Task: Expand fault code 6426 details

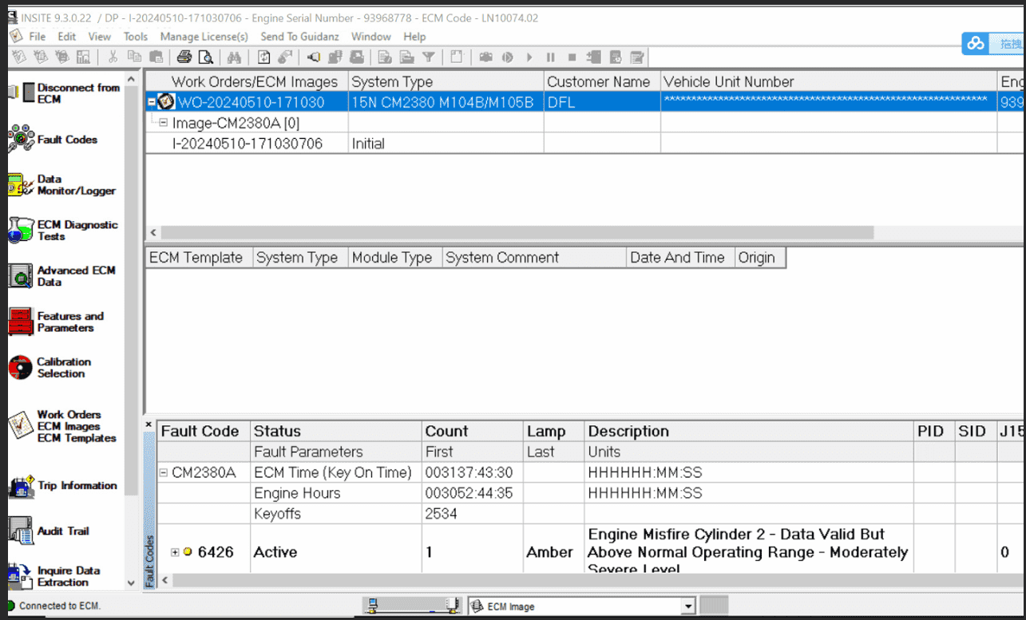Action: 175,552
